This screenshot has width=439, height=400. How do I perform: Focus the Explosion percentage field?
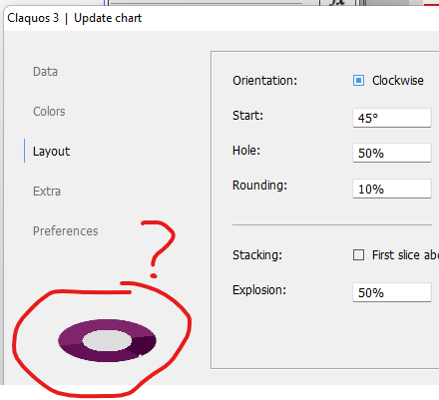[x=392, y=292]
